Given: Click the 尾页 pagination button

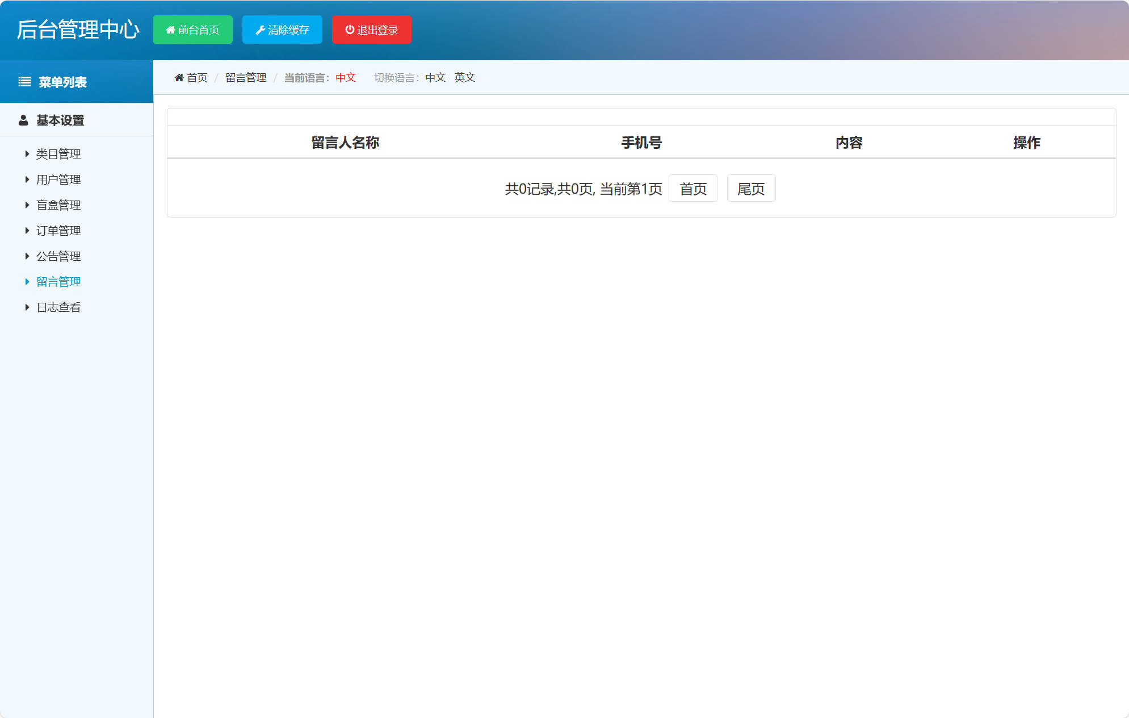Looking at the screenshot, I should point(751,188).
